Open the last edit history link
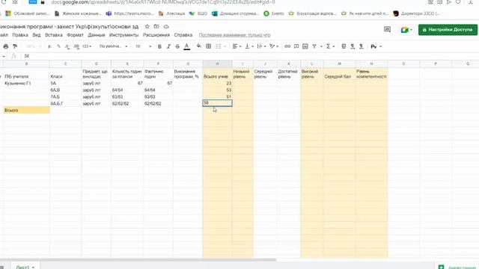 (x=234, y=35)
